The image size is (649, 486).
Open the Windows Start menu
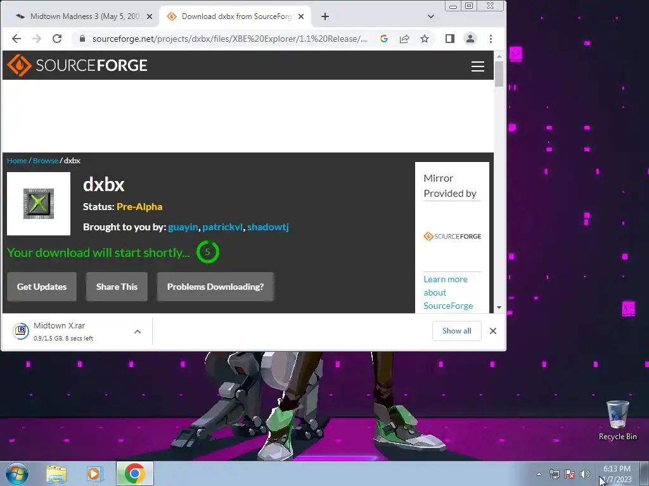tap(17, 473)
